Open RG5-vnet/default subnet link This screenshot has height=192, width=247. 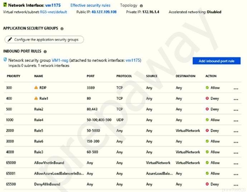[53, 12]
